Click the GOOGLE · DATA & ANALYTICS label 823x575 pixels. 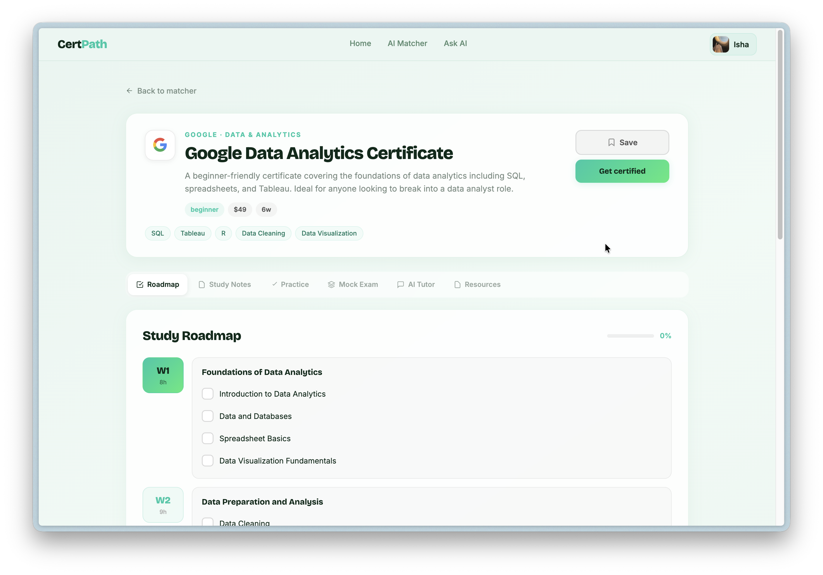click(243, 134)
